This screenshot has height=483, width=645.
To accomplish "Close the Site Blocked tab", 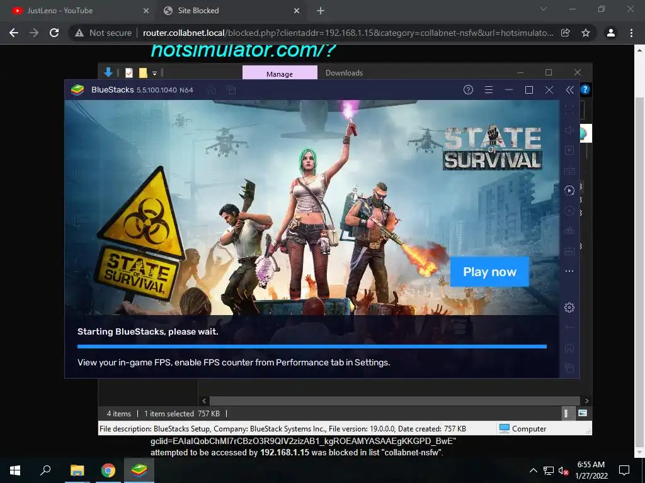I will tap(297, 11).
